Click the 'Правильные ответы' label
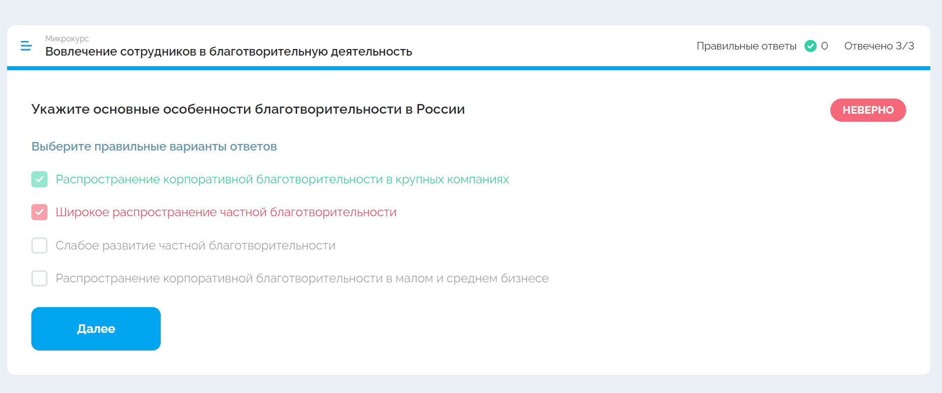 (x=746, y=46)
